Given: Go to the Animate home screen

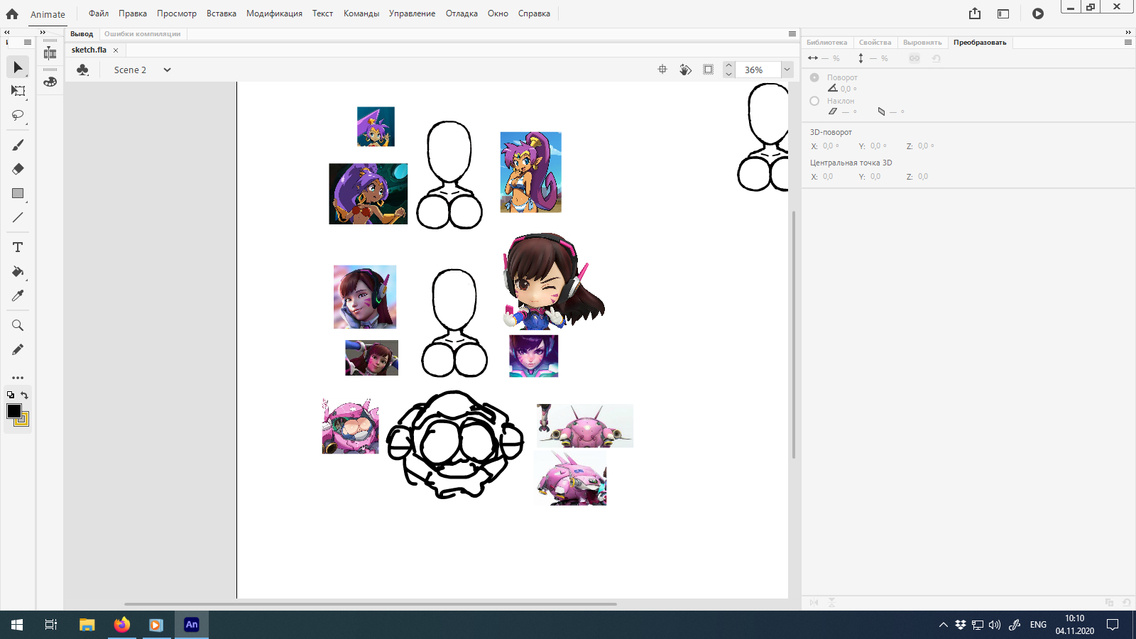Looking at the screenshot, I should (12, 13).
